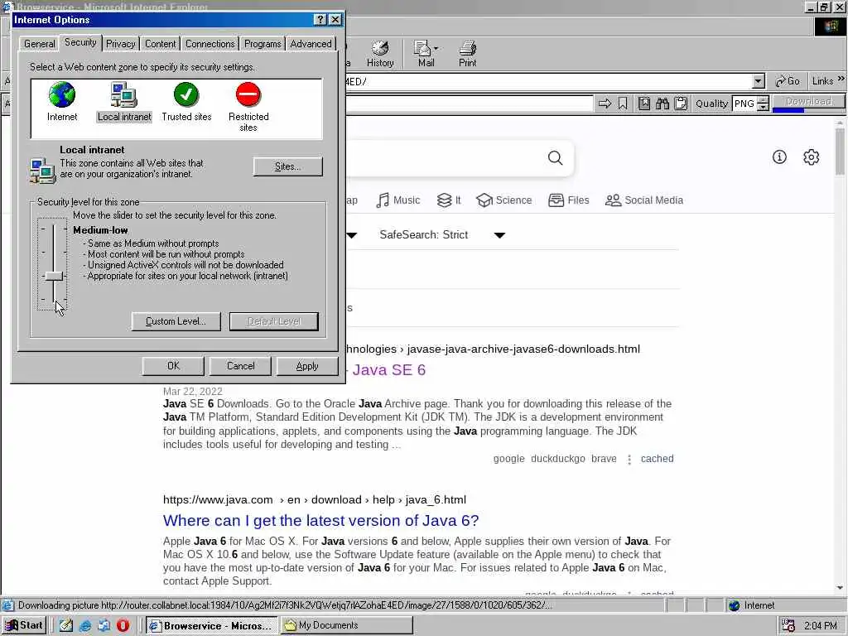Click the Files category icon
Screen dimensions: 848x636
coord(556,200)
